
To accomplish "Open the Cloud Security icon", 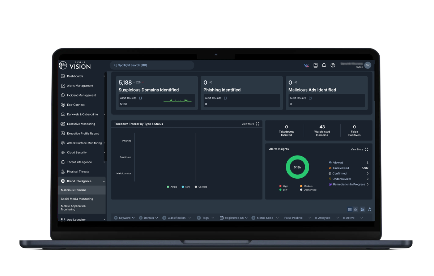I will [63, 153].
